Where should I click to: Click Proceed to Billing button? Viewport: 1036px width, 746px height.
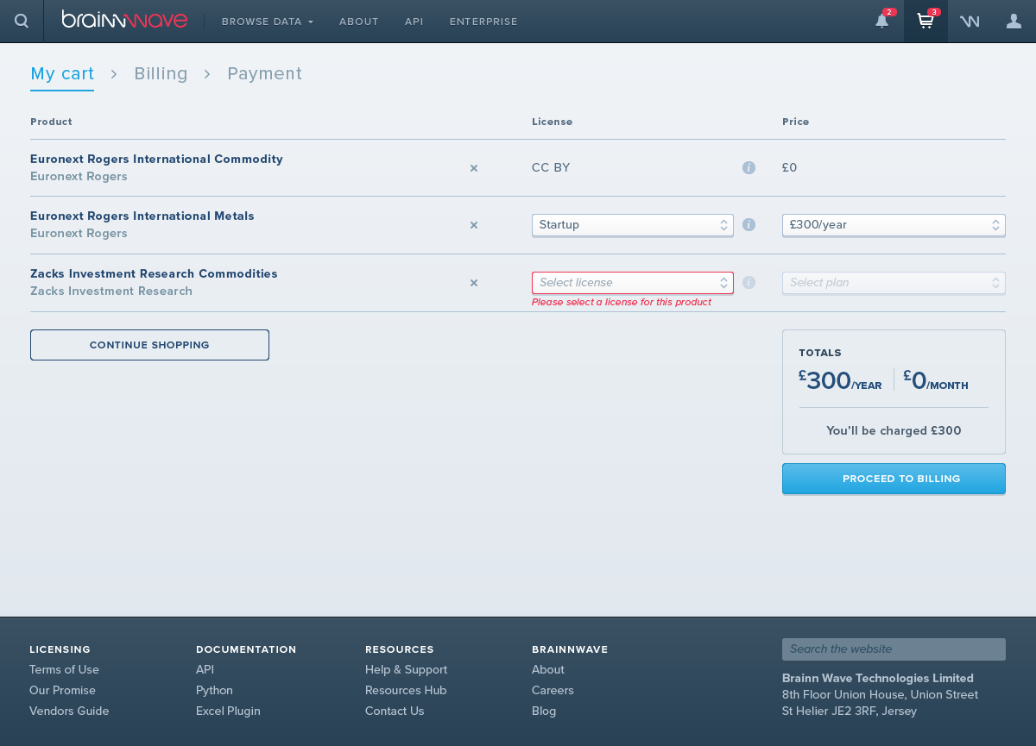[x=894, y=479]
